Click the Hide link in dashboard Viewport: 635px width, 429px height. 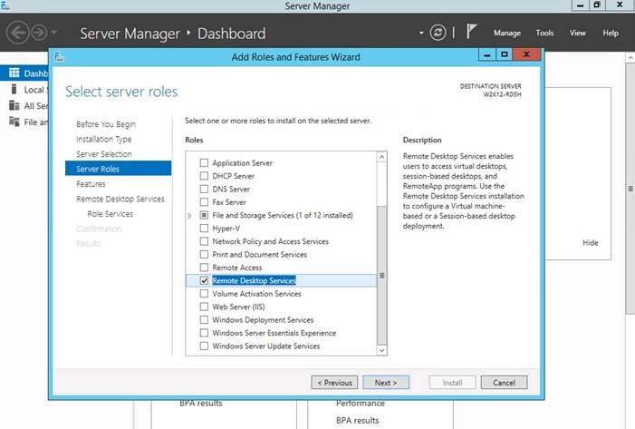(590, 242)
